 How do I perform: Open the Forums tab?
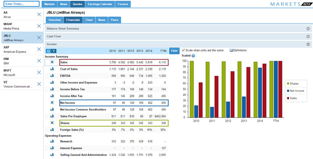click(x=123, y=4)
